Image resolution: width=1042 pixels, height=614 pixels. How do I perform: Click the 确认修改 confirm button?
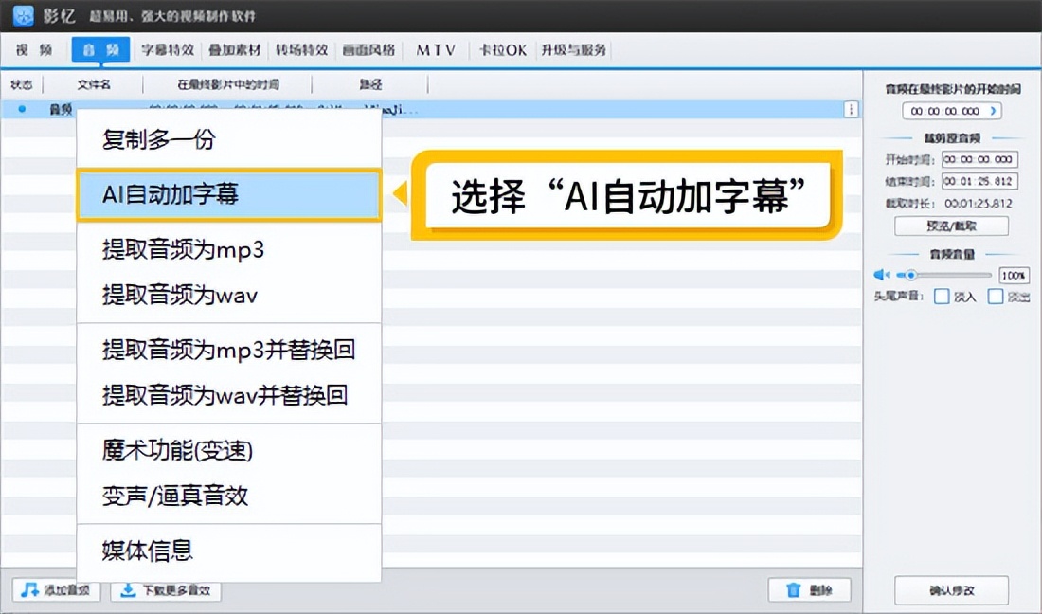point(952,589)
